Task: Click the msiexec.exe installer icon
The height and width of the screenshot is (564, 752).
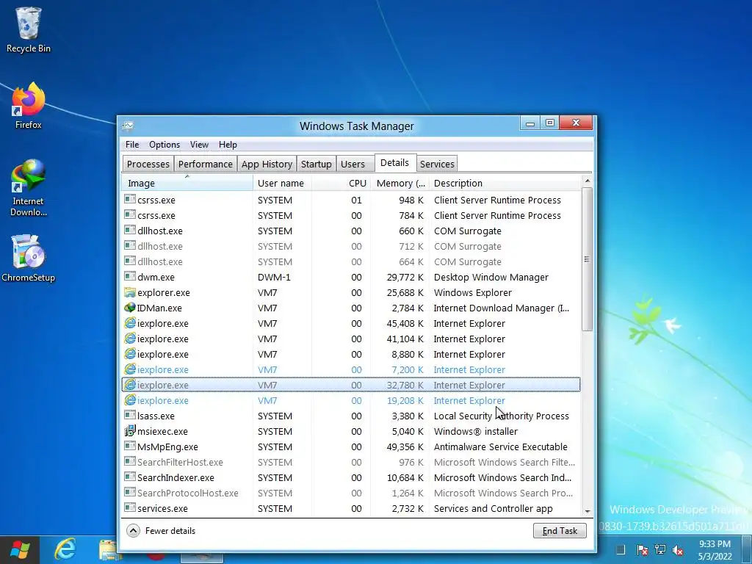Action: click(129, 430)
